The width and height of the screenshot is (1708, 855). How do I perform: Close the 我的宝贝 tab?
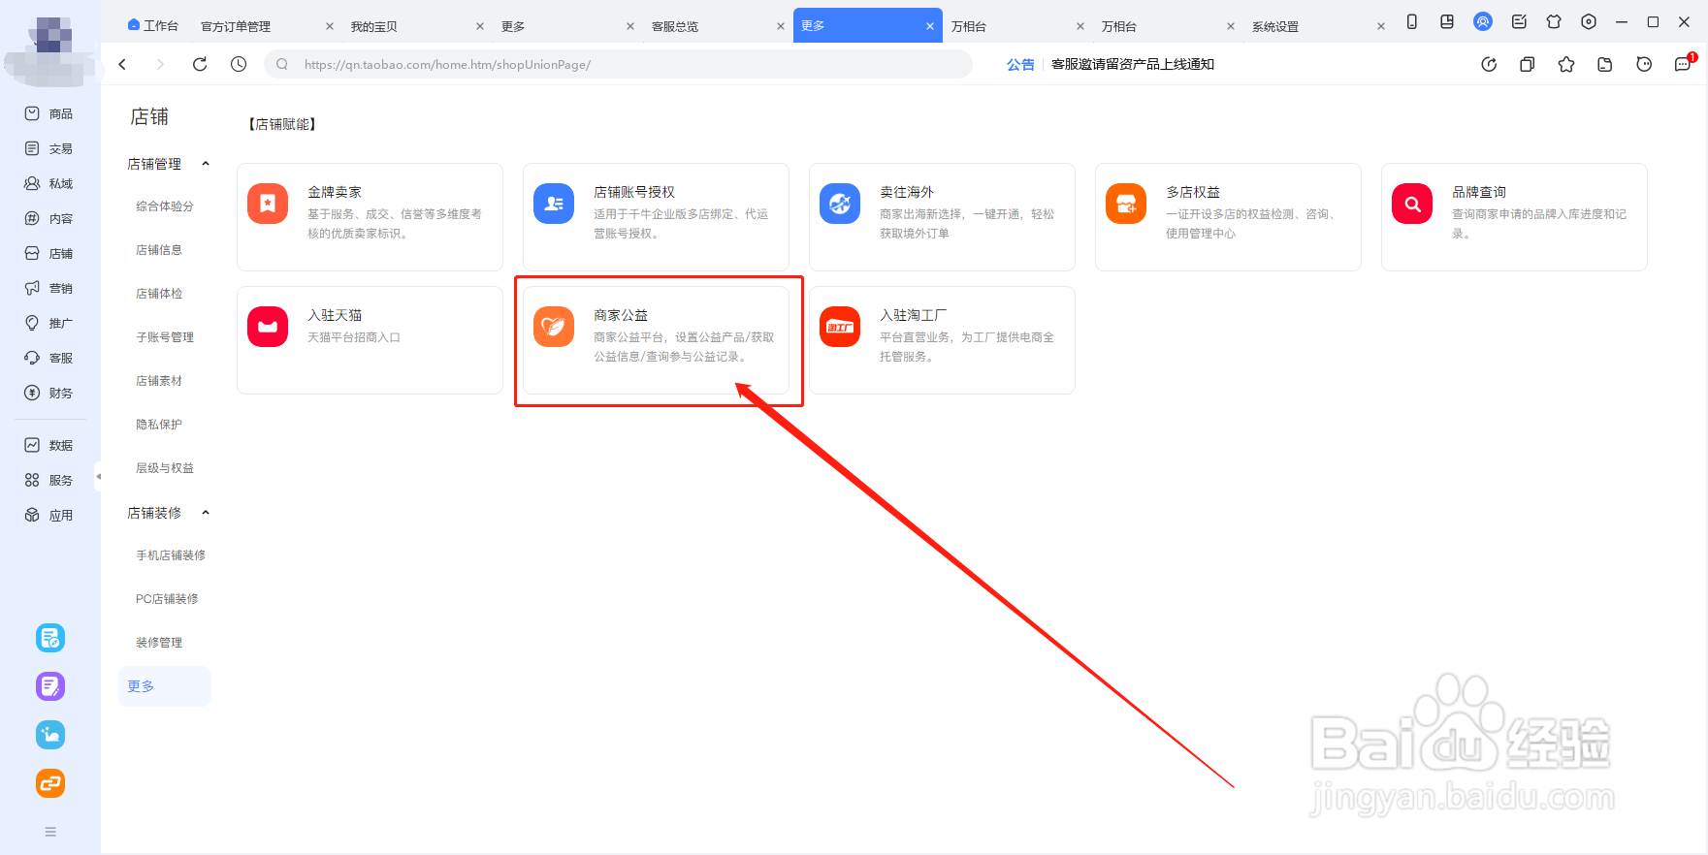pyautogui.click(x=480, y=27)
